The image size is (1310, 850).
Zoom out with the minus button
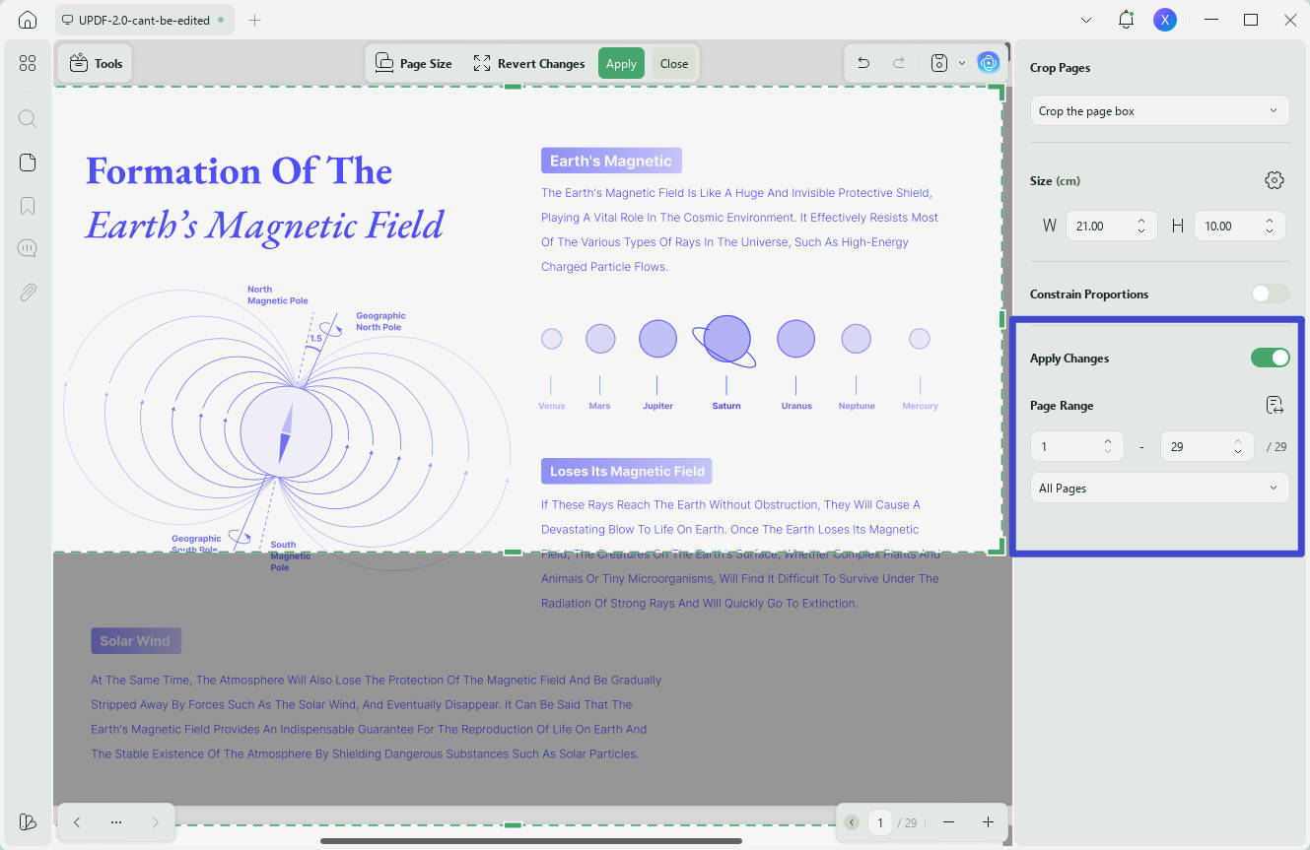(948, 821)
